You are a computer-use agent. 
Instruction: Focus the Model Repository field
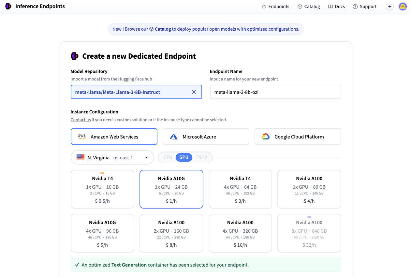coord(136,92)
